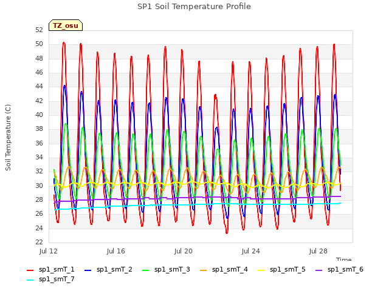Click the 30 y-axis tick label
The width and height of the screenshot is (389, 291).
(39, 186)
